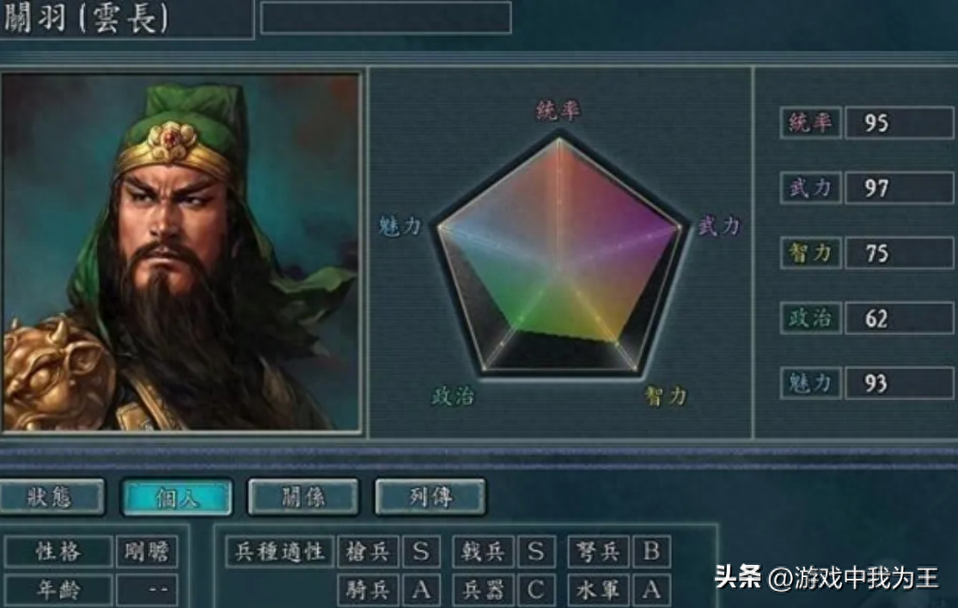Image resolution: width=958 pixels, height=608 pixels.
Task: Select the 武力 value field showing 97
Action: [x=899, y=187]
